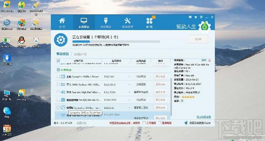Open version dropdown for 10.0.24.0
265x141 pixels.
tap(130, 77)
